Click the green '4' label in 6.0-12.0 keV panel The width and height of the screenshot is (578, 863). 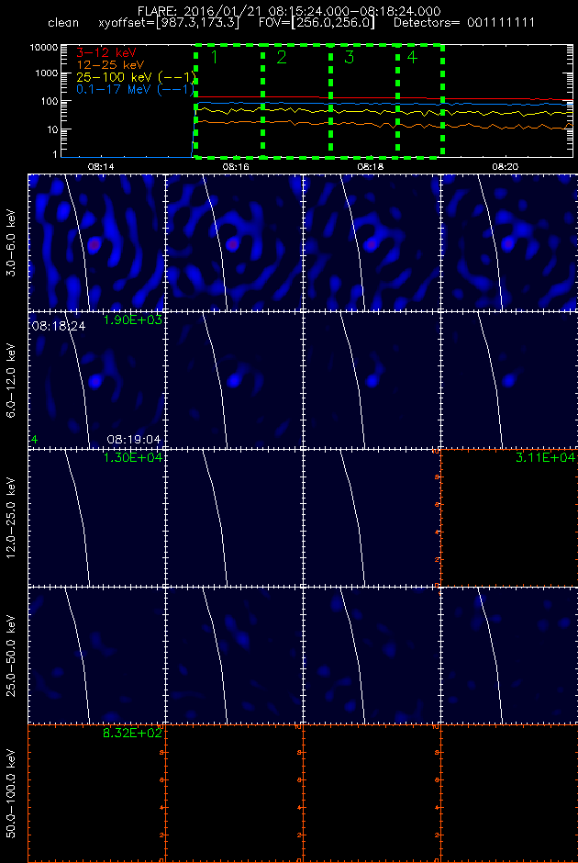click(x=35, y=439)
